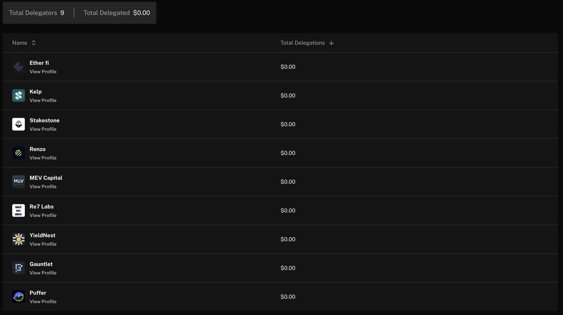Image resolution: width=563 pixels, height=315 pixels.
Task: Click the Stakestone logo icon
Action: pyautogui.click(x=18, y=124)
